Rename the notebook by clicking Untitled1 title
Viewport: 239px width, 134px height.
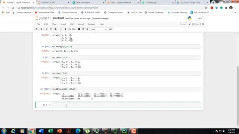(x=59, y=18)
